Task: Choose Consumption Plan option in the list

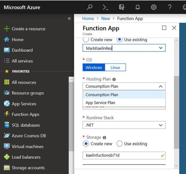Action: tap(102, 95)
